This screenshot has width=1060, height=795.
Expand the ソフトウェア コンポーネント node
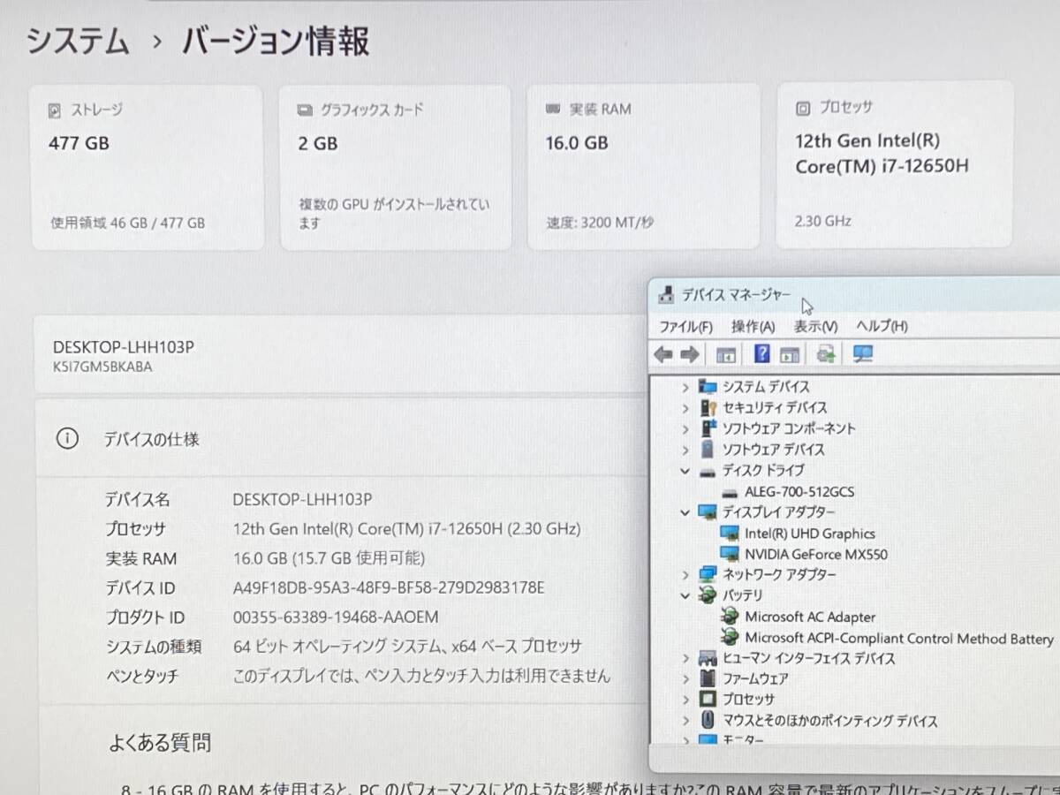685,428
